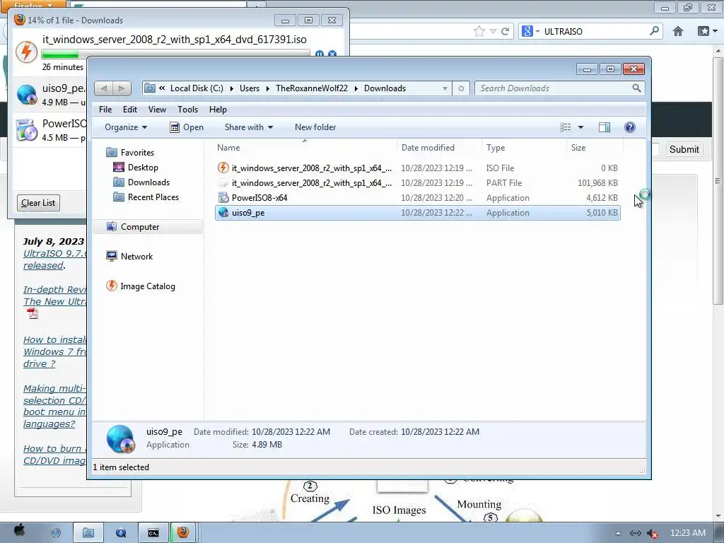Click the Firefox menu button
The image size is (724, 543).
pos(33,5)
